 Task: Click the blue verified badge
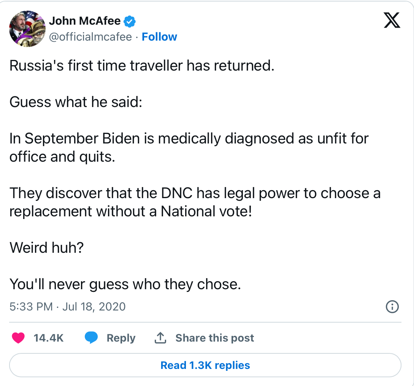tap(130, 22)
